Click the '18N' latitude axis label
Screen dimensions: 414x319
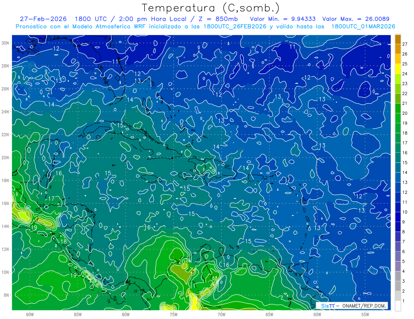click(6, 180)
